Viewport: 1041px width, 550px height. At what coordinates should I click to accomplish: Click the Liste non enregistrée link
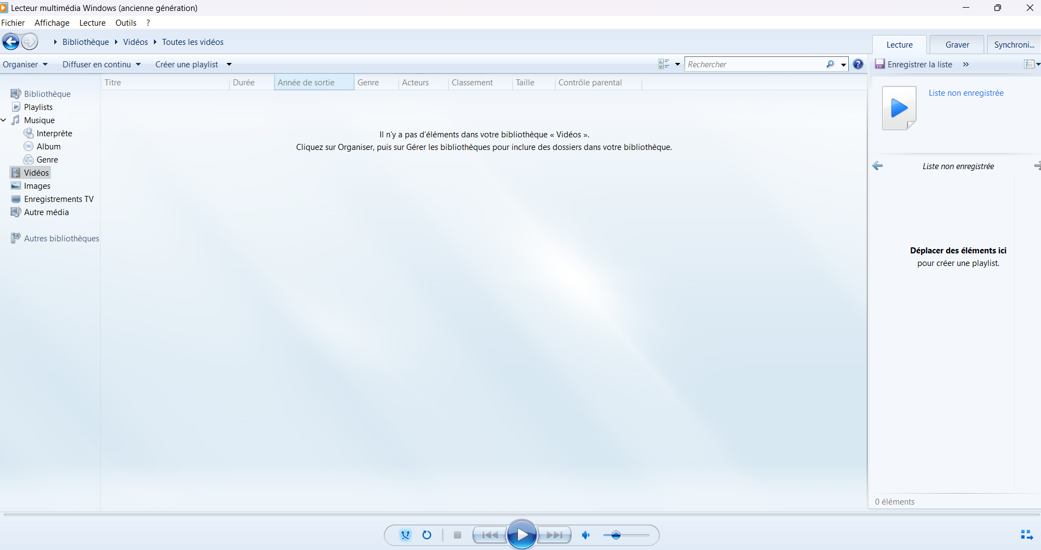(966, 92)
